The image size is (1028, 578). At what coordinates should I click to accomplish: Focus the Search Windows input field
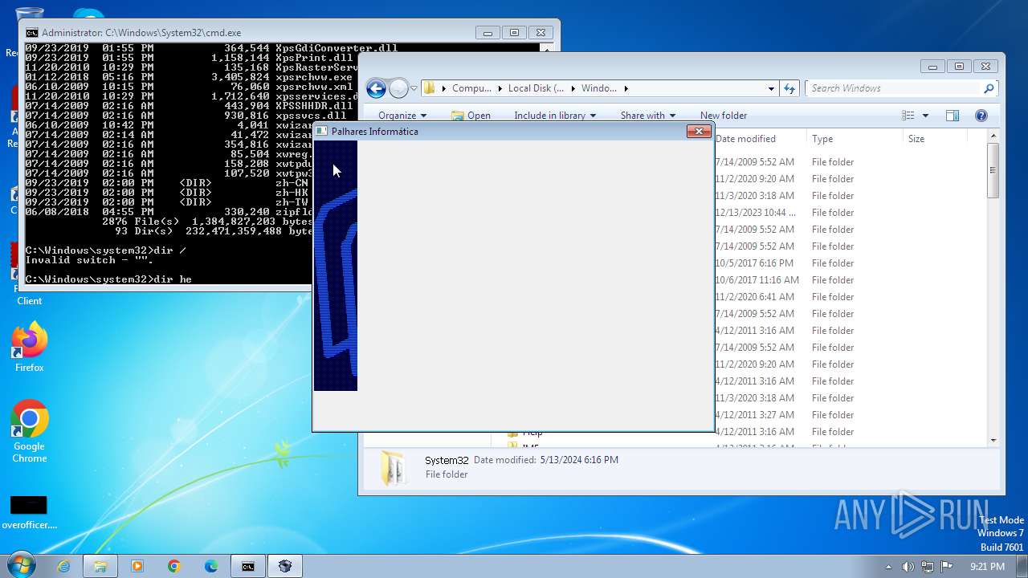(895, 88)
